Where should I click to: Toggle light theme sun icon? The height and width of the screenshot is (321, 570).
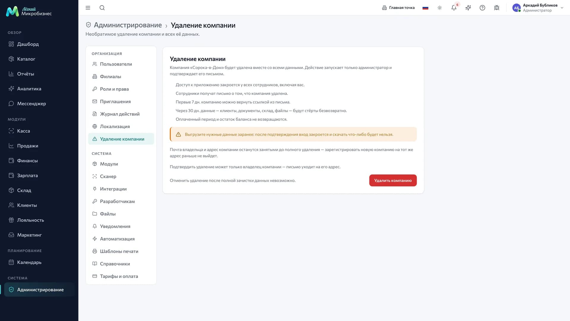click(440, 8)
